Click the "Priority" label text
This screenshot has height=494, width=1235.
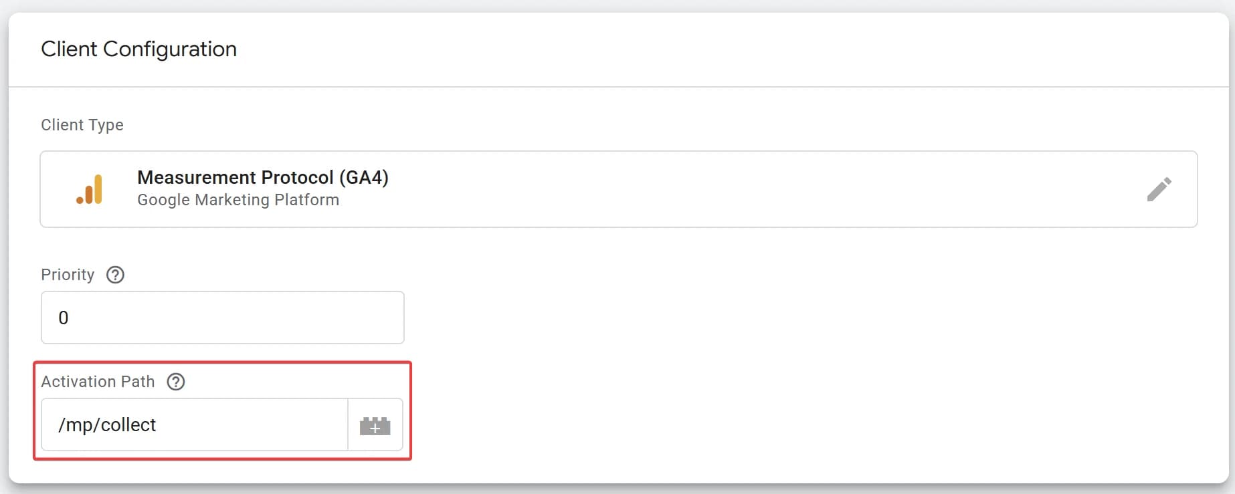[x=68, y=275]
